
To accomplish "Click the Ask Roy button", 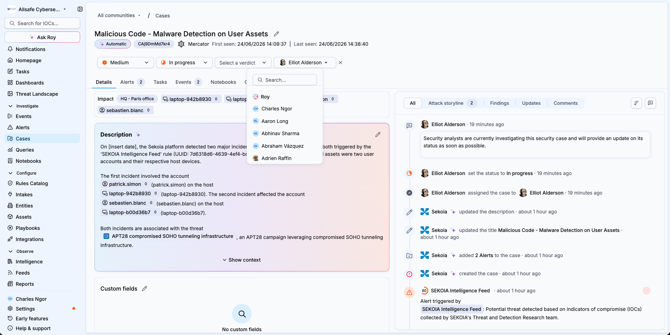I will 42,37.
